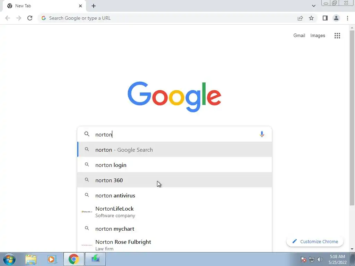Click the browser forward arrow

(x=19, y=18)
